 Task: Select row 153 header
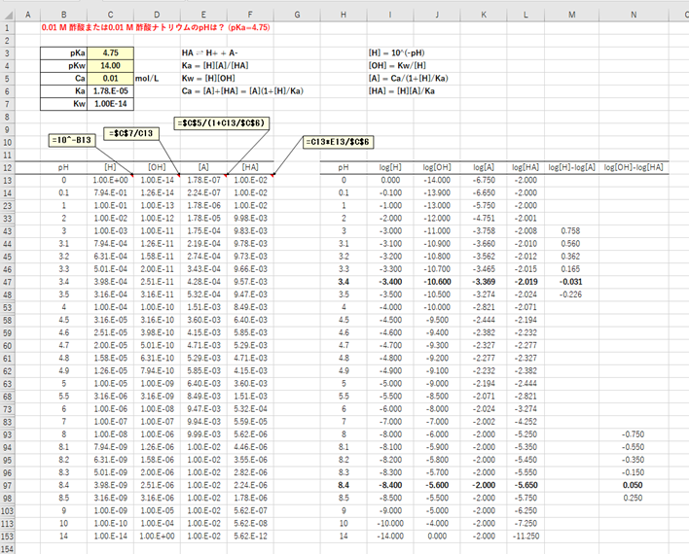[x=8, y=537]
